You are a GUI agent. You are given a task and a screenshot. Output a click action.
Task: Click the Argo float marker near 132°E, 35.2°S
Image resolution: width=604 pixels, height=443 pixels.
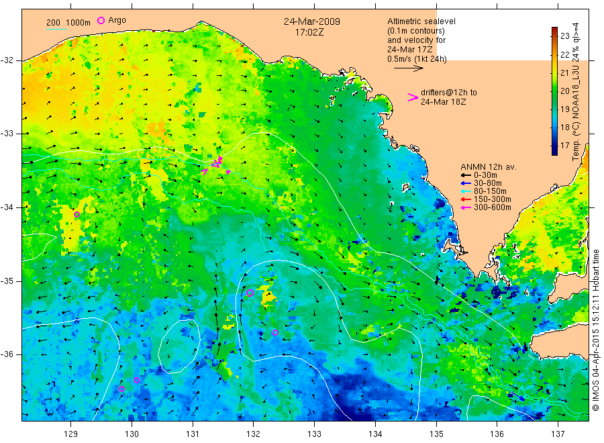(x=250, y=293)
